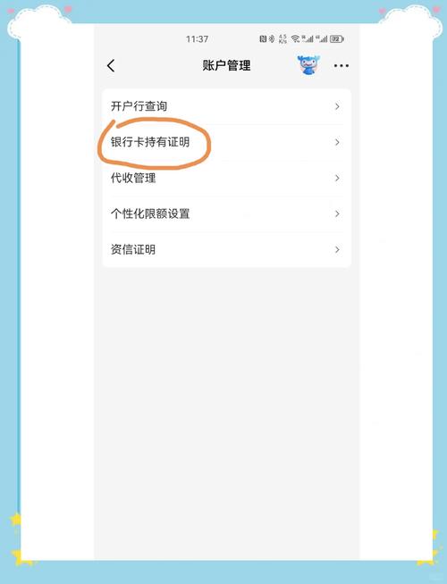
Task: Expand the chevron beside 个性化限额设置
Action: pyautogui.click(x=337, y=213)
